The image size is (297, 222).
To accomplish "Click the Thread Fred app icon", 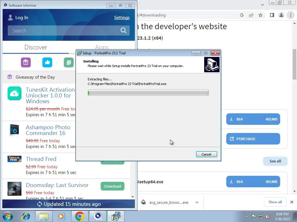I will click(x=15, y=159).
